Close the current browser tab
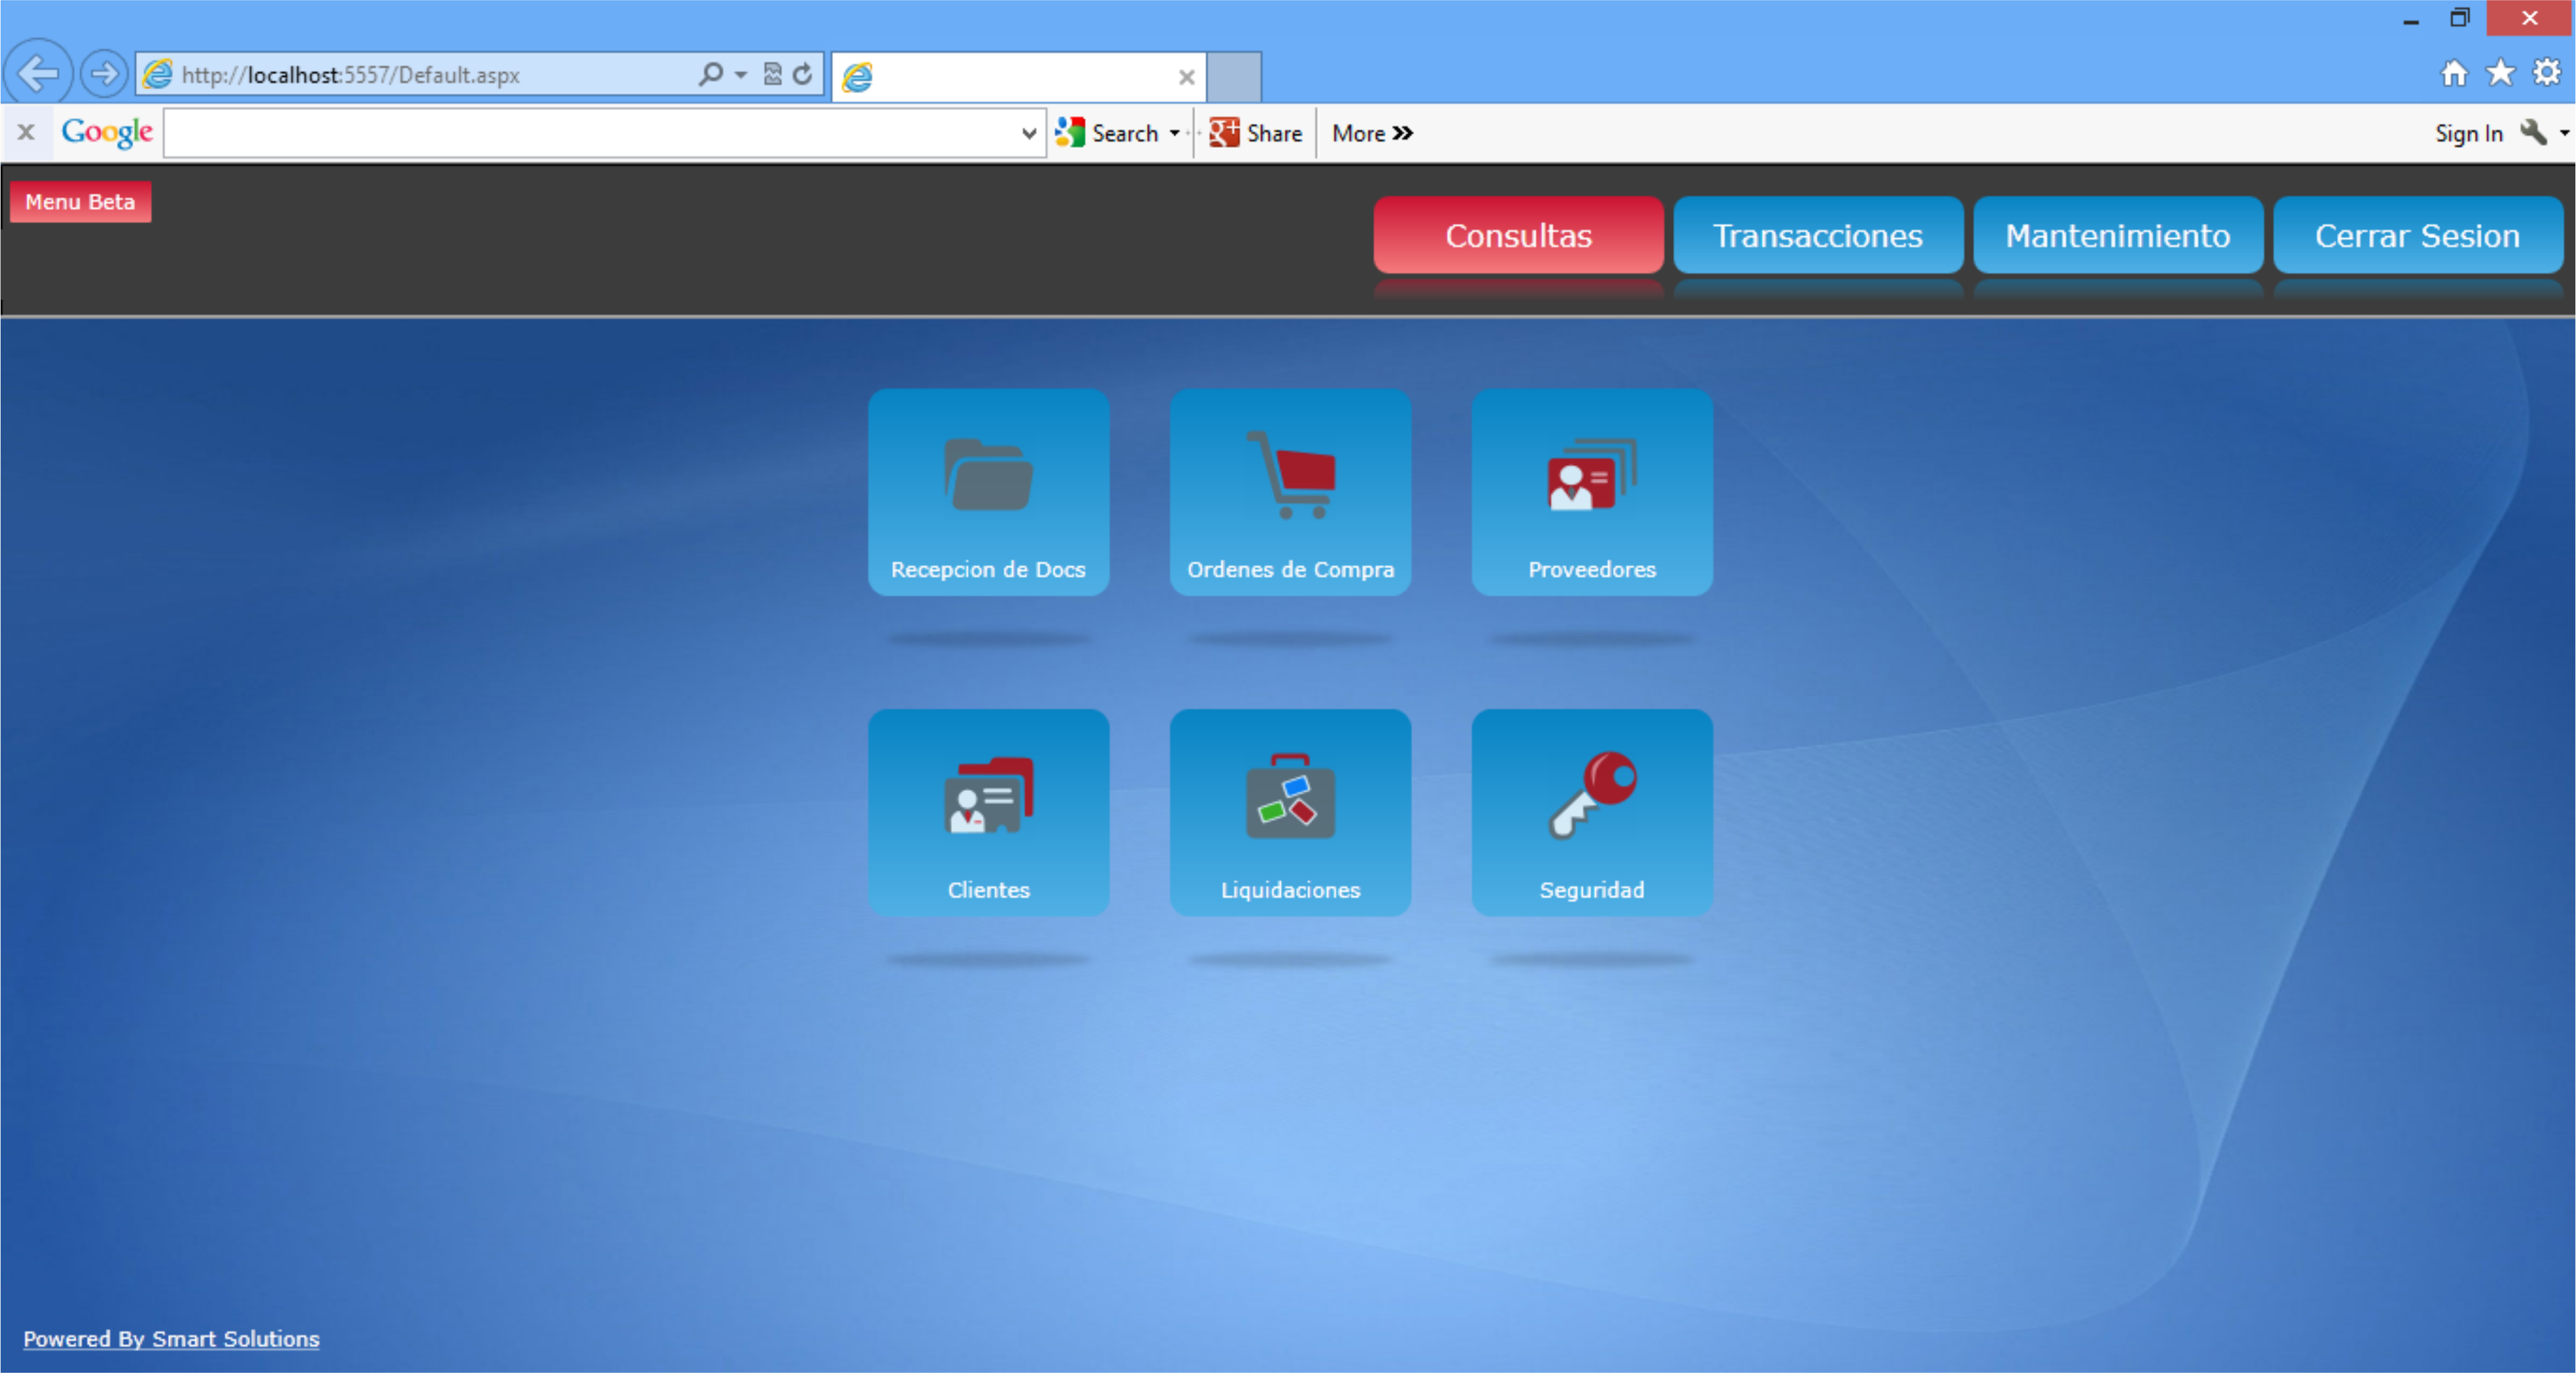The image size is (2576, 1373). click(1186, 77)
